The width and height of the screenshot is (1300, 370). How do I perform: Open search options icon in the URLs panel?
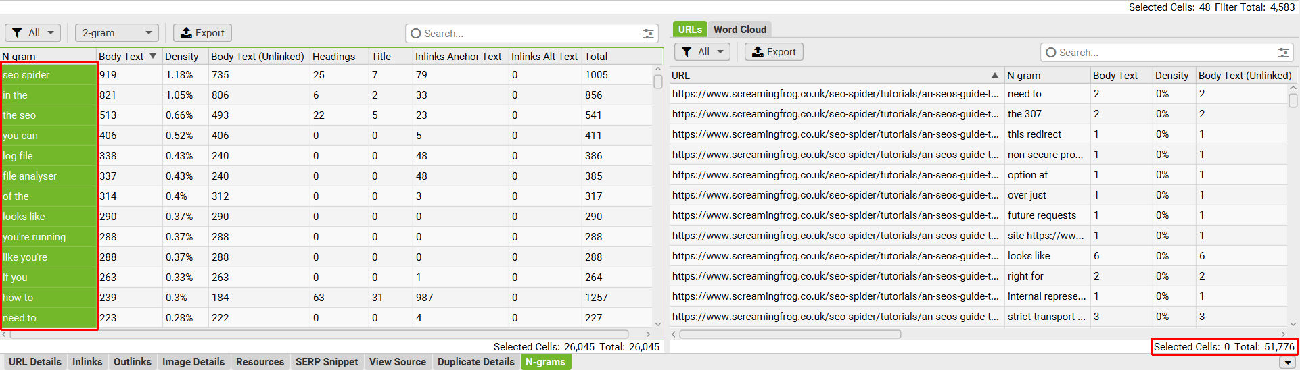pos(1283,52)
